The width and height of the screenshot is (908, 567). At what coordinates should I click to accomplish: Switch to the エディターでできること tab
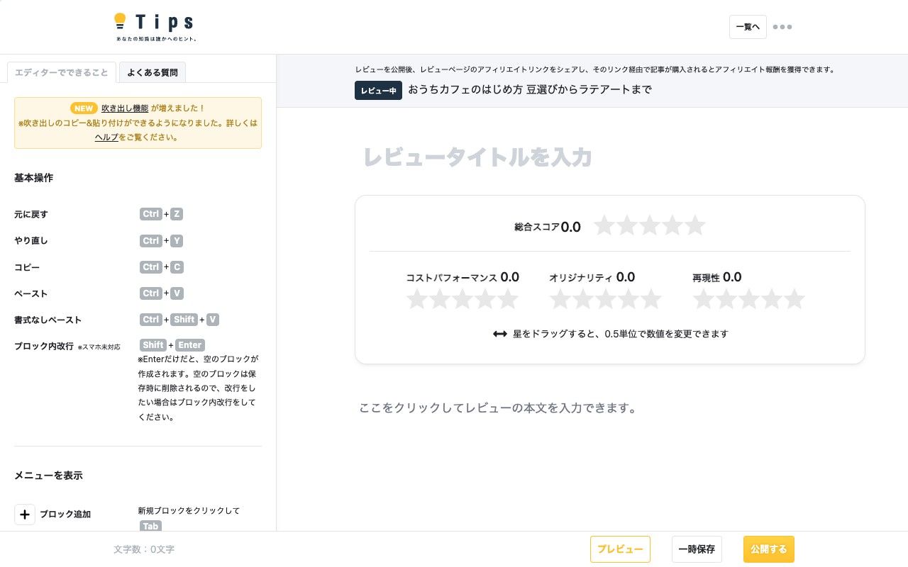tap(62, 72)
